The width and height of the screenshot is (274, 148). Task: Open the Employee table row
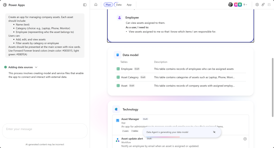click(x=127, y=69)
